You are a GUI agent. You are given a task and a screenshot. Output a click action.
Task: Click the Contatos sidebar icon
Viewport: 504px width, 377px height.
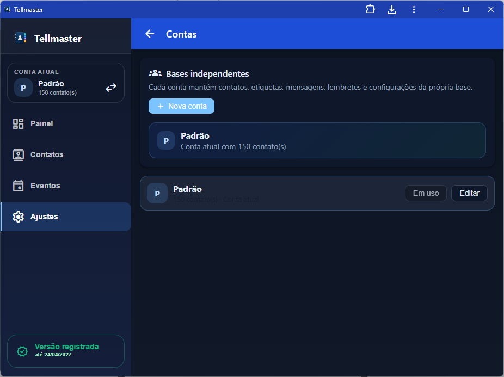[19, 154]
